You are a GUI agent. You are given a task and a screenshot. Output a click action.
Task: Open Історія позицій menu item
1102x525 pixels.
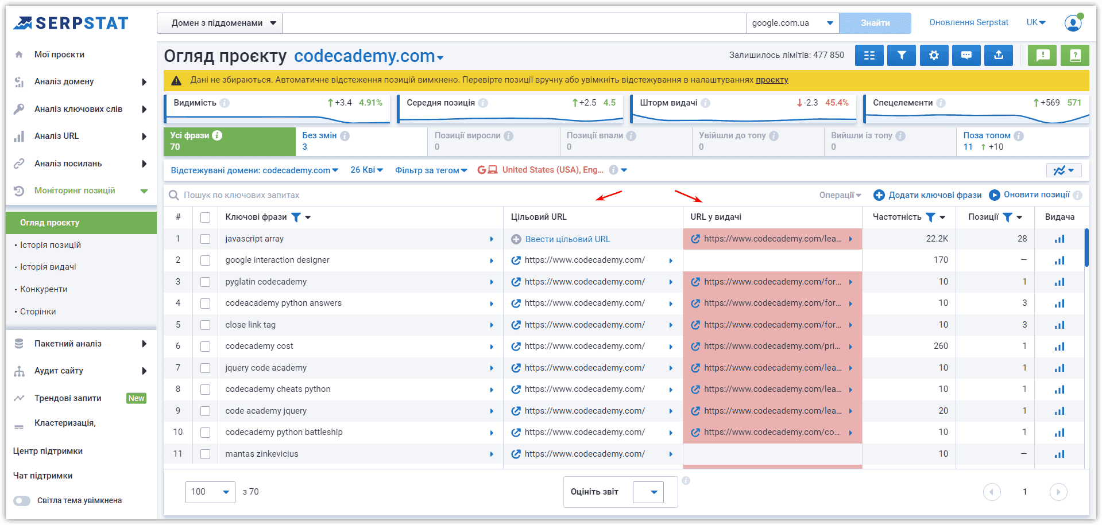[x=51, y=245]
